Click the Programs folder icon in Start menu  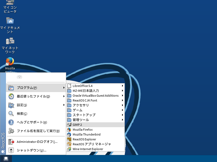click(11, 88)
